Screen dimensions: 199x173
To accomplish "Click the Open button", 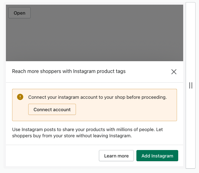I will (x=20, y=13).
